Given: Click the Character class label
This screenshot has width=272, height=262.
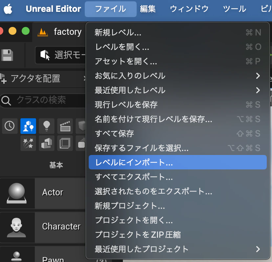Looking at the screenshot, I should (61, 227).
